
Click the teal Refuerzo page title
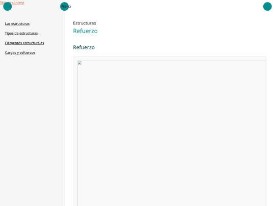coord(85,31)
